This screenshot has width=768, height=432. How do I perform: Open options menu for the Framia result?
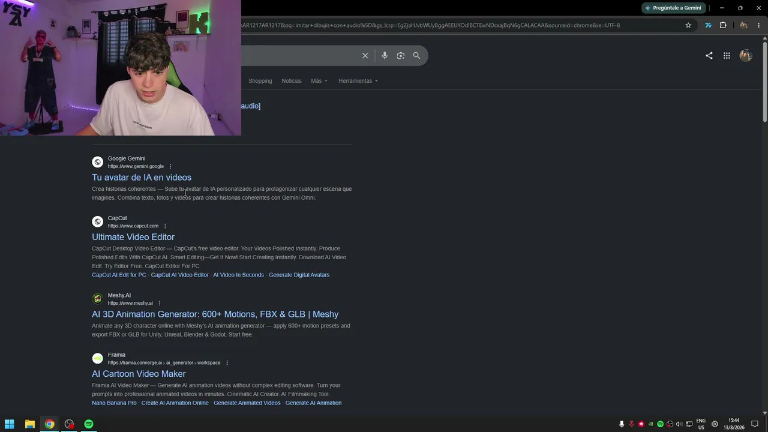tap(227, 363)
